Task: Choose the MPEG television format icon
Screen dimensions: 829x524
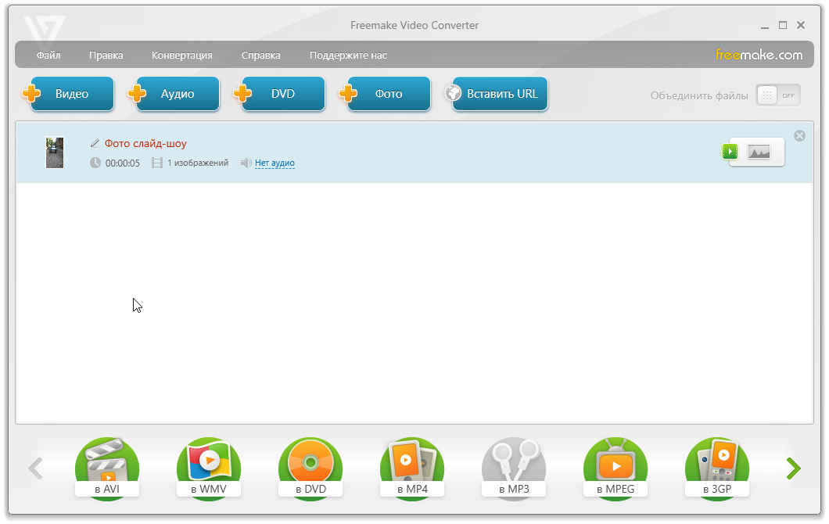Action: click(x=615, y=466)
